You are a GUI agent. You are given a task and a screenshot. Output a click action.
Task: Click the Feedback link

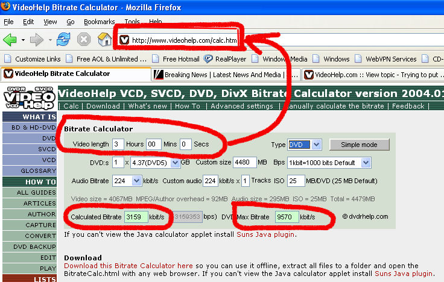pos(408,106)
